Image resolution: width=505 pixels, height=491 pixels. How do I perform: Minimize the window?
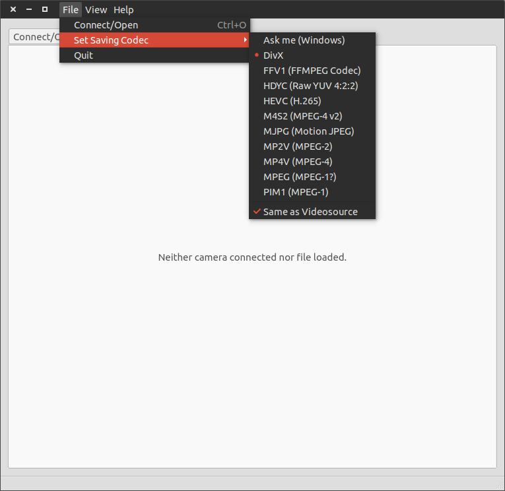29,9
